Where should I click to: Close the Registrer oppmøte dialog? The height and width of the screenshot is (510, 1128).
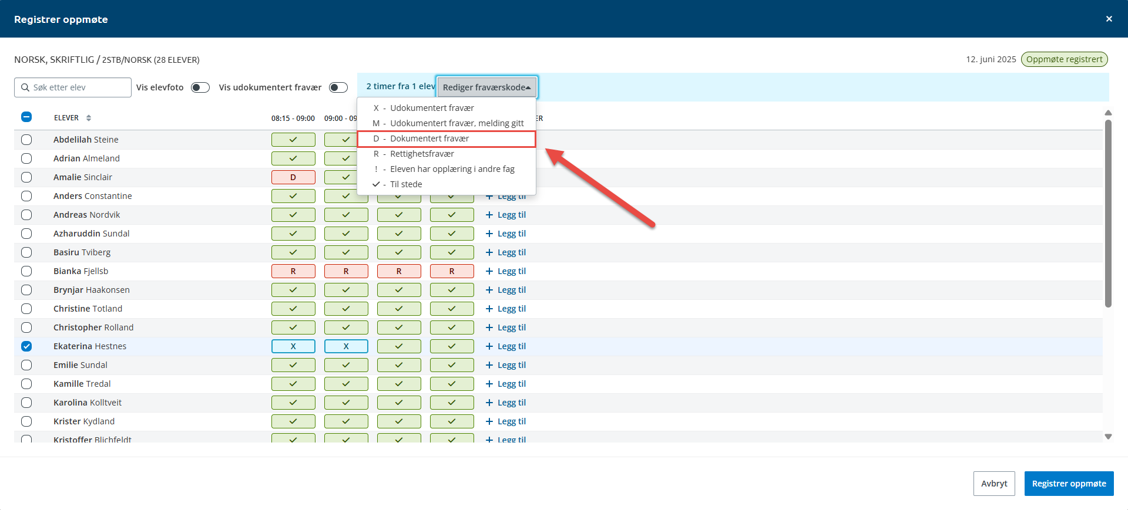pos(1109,19)
